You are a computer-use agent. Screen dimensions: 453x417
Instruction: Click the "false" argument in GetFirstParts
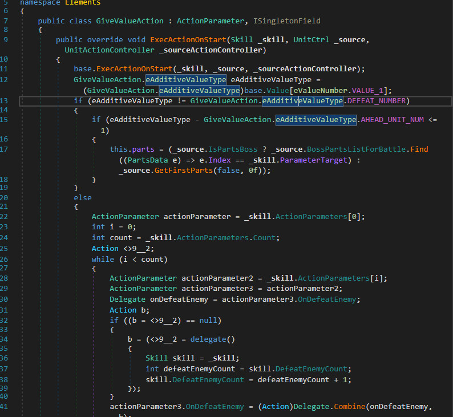(x=229, y=171)
